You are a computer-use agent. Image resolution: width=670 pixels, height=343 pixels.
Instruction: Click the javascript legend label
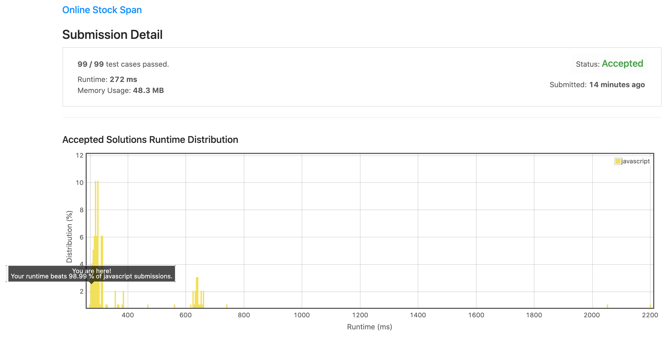pyautogui.click(x=635, y=161)
